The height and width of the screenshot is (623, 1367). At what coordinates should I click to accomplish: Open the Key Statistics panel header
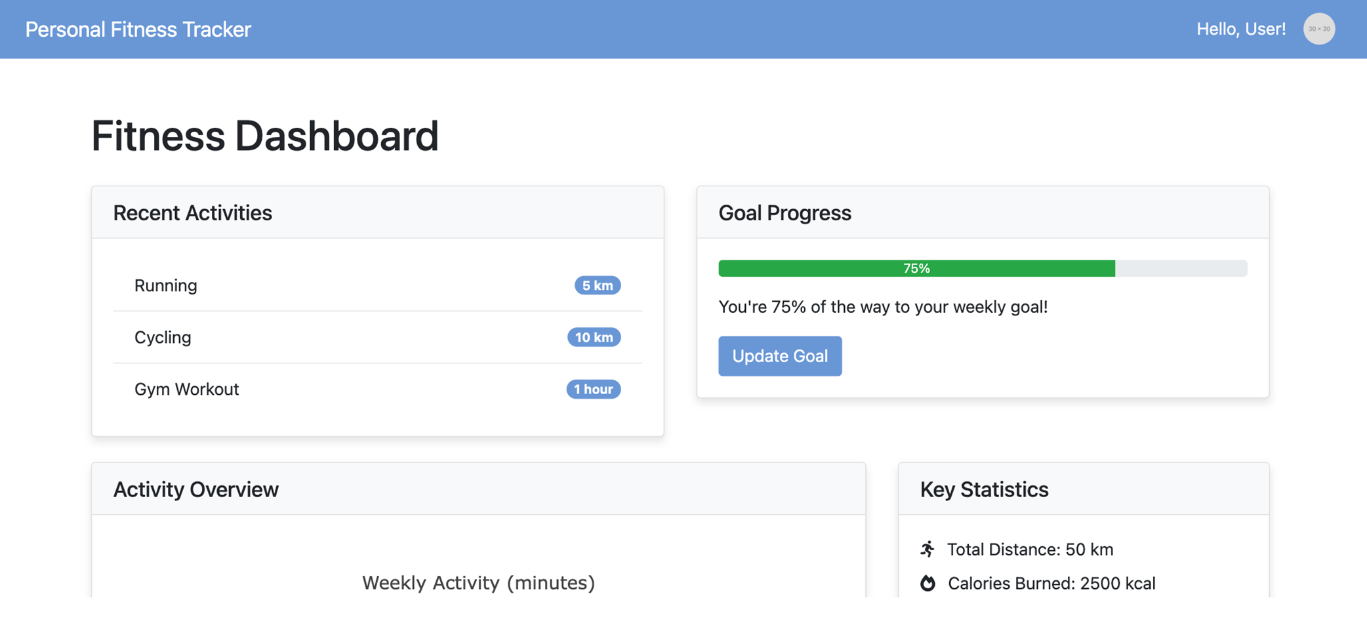pyautogui.click(x=983, y=489)
